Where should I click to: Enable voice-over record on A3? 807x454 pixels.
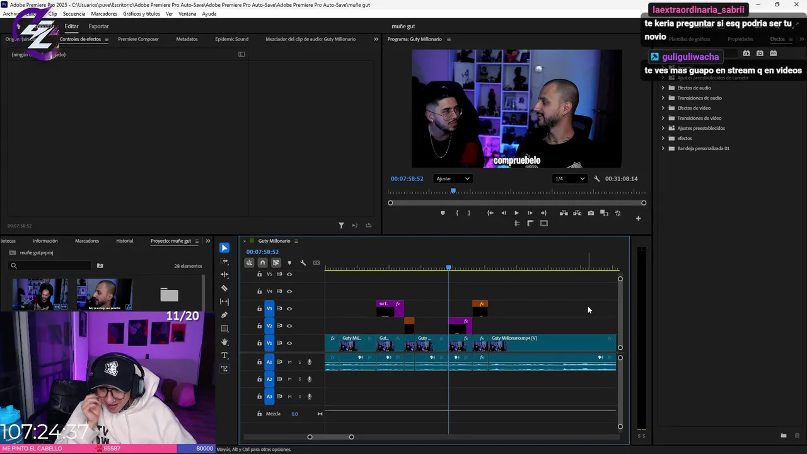[x=309, y=397]
